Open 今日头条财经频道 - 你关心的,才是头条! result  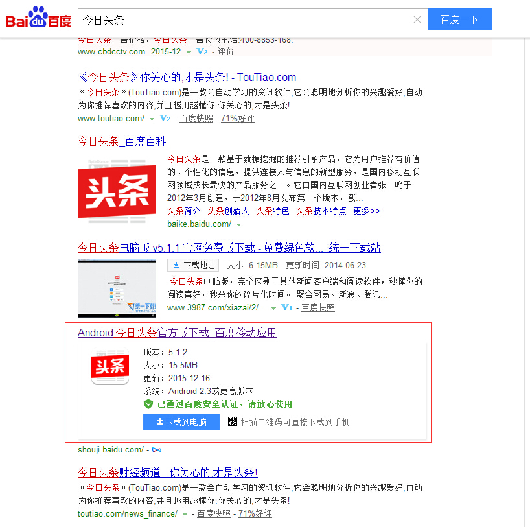click(x=168, y=473)
